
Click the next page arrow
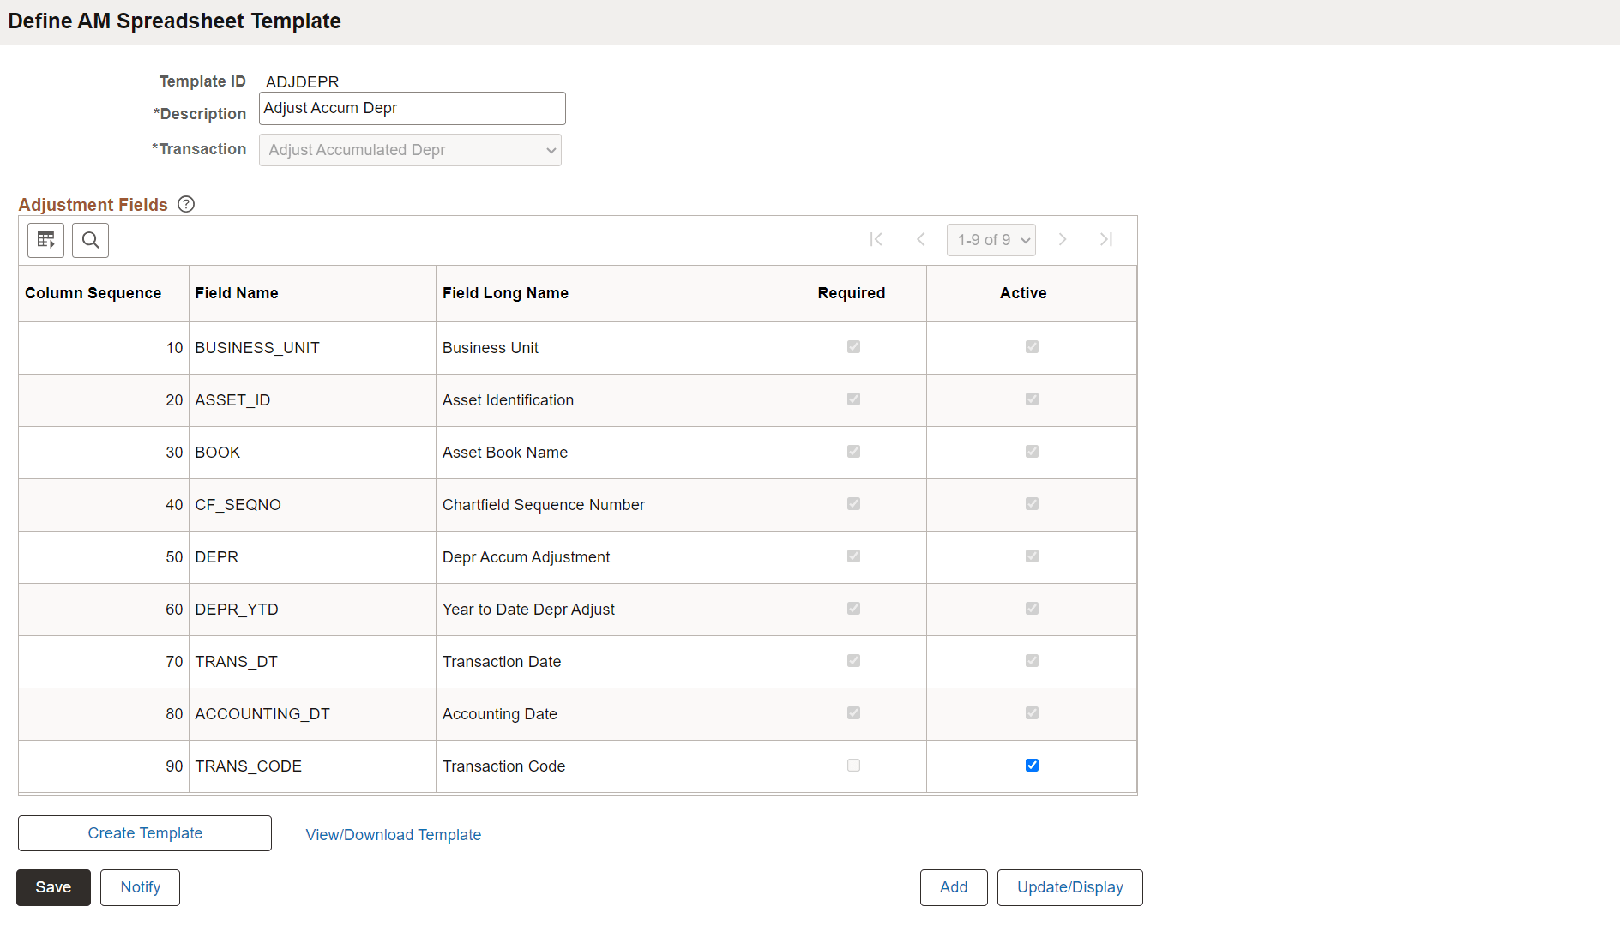(1063, 239)
